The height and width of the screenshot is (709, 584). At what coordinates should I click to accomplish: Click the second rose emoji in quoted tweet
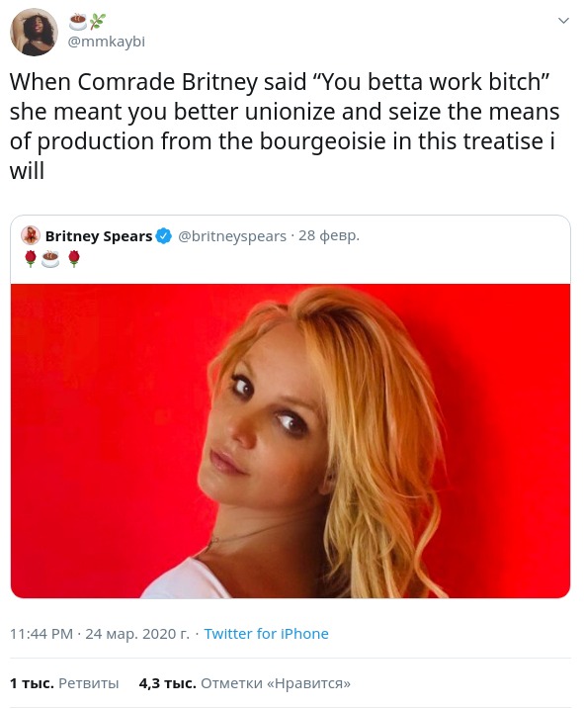74,259
